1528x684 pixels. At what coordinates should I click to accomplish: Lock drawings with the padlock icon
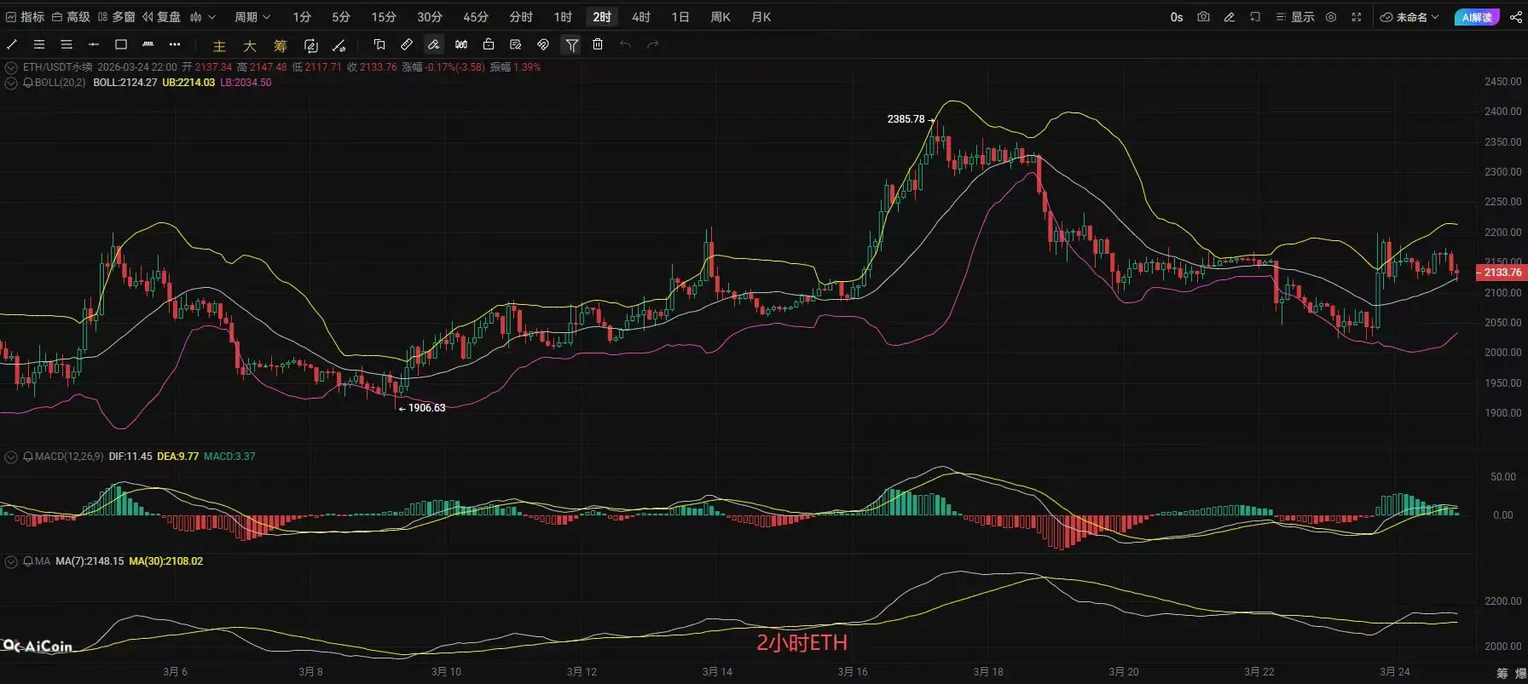(489, 44)
